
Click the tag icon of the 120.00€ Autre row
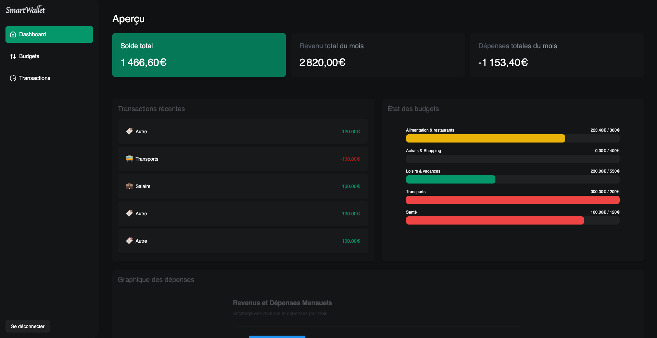(129, 131)
